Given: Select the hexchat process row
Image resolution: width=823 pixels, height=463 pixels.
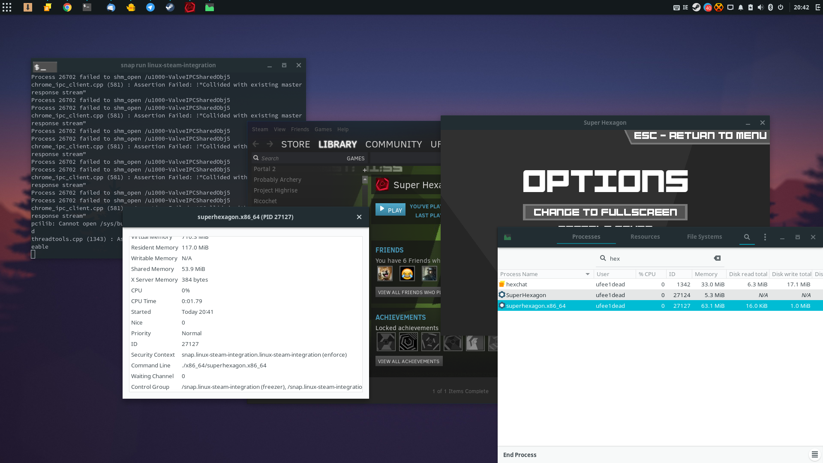Looking at the screenshot, I should tap(660, 284).
